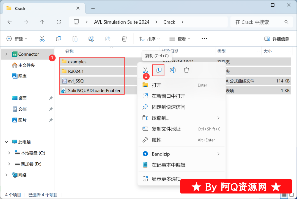
Task: Click chevron after AVL Simulation Suite 2024 breadcrumb
Action: click(156, 22)
